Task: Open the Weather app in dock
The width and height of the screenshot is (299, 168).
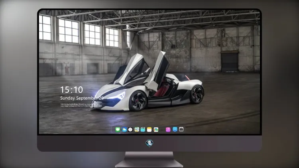Action: tap(124, 130)
